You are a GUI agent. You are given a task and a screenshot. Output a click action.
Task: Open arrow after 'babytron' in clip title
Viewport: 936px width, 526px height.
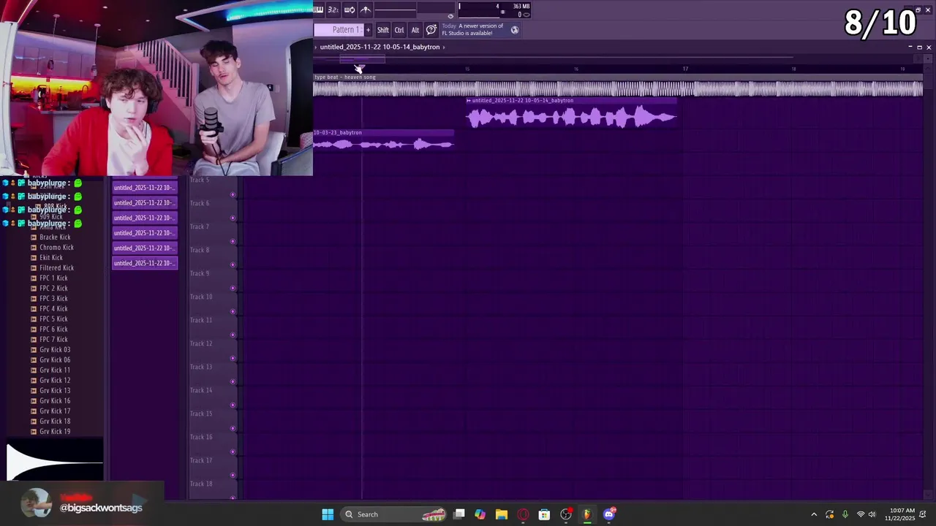(444, 47)
